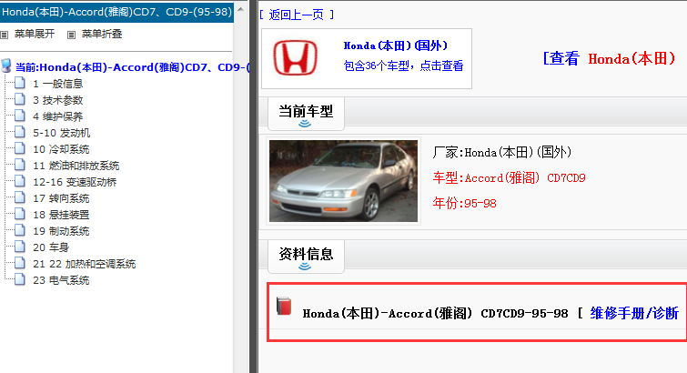Open page icon for 3 技术参数
Screen dimensions: 687x373
click(x=20, y=99)
